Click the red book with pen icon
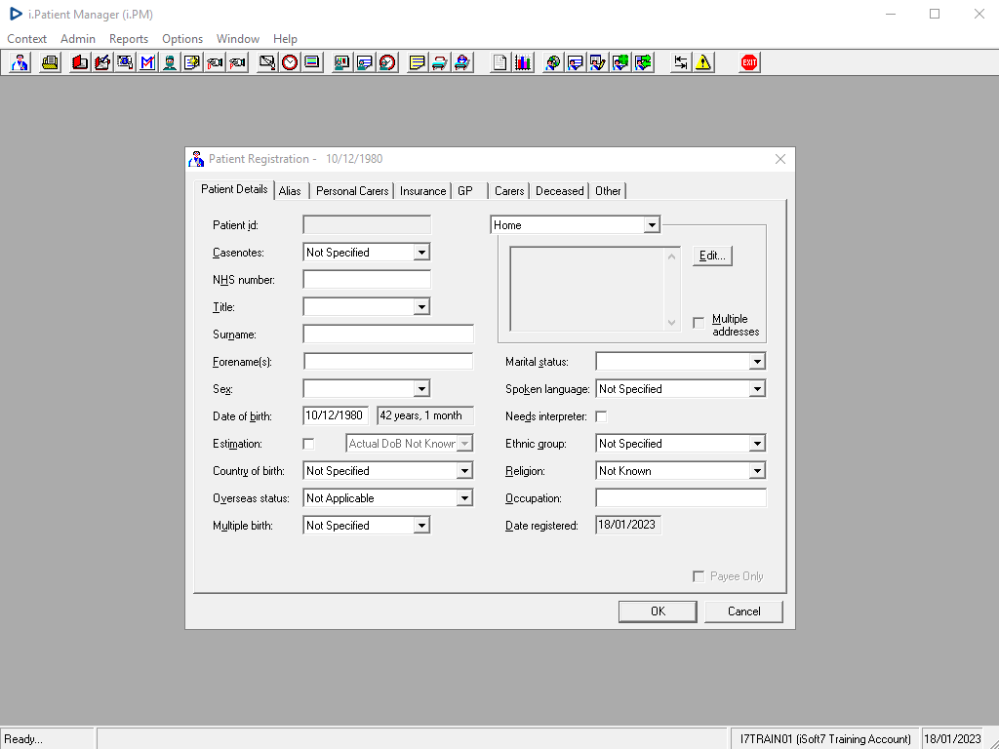The width and height of the screenshot is (999, 749). click(101, 62)
